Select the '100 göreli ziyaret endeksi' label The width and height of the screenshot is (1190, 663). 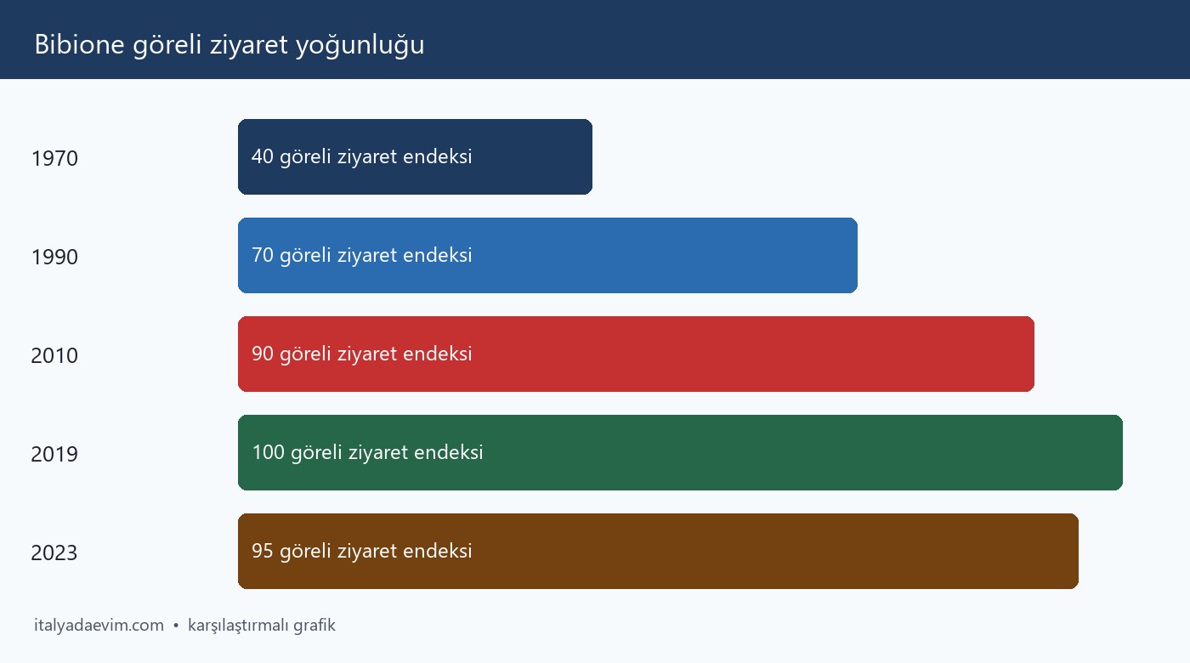(x=367, y=453)
